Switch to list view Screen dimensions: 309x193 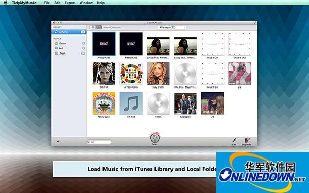coord(93,27)
